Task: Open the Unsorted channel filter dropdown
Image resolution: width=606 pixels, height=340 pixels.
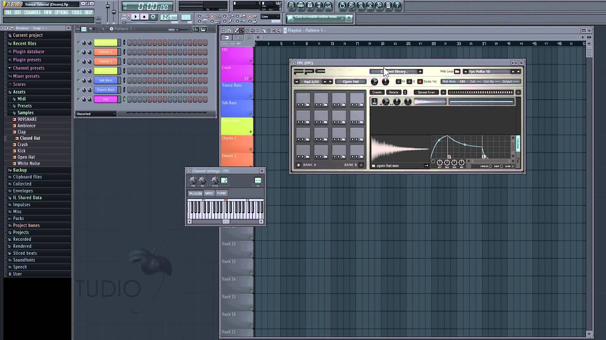Action: pyautogui.click(x=96, y=114)
